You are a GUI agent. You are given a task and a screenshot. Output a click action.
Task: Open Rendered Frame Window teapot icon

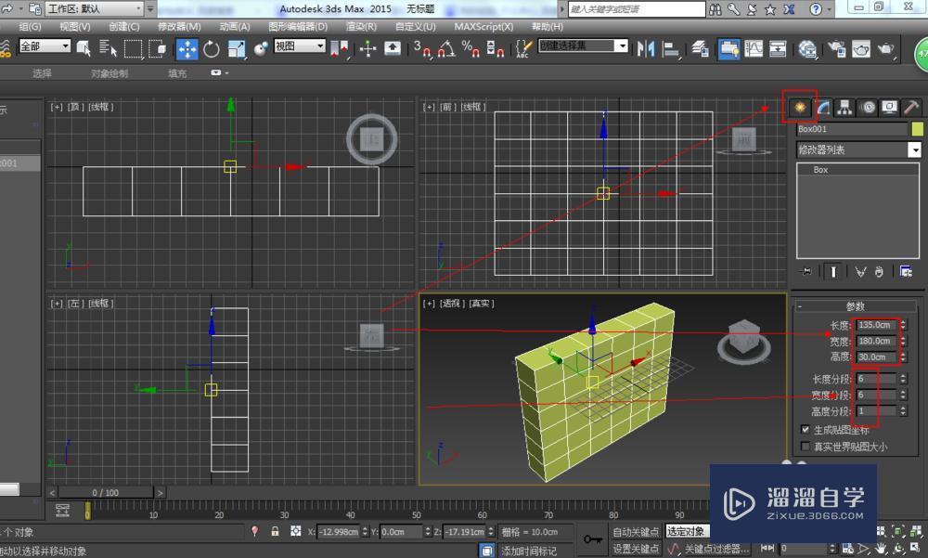point(861,48)
